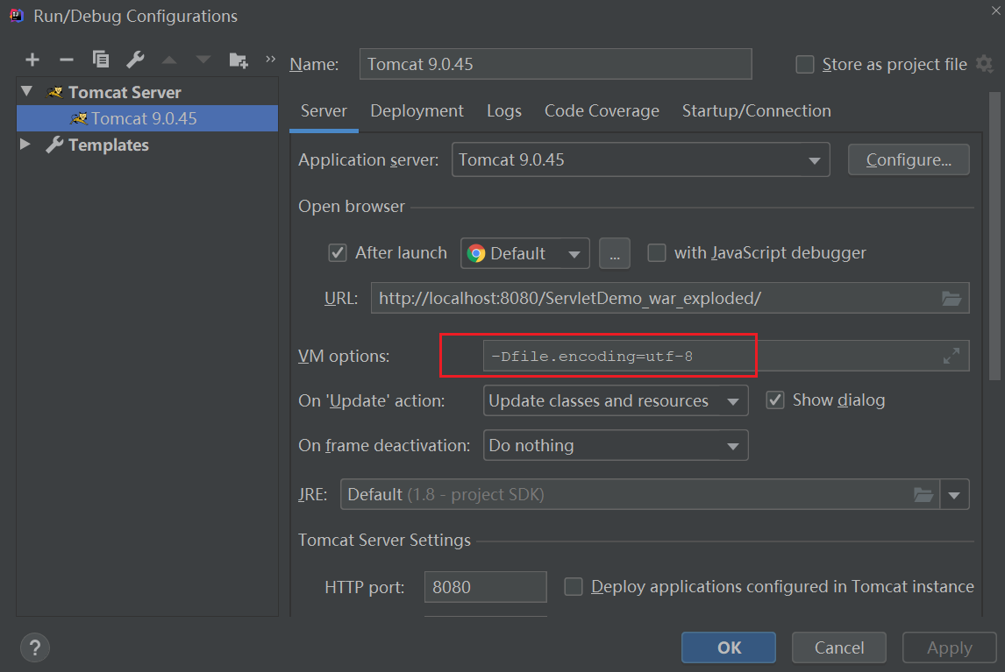
Task: Show more toolbar actions chevron
Action: click(x=270, y=59)
